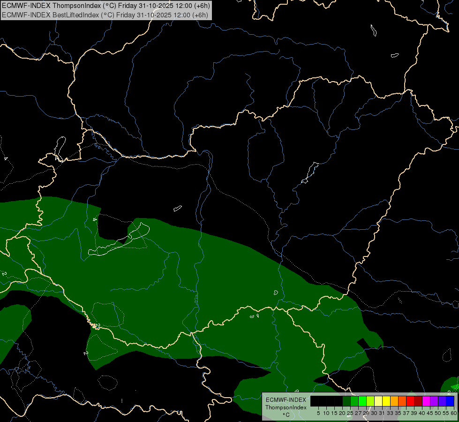
Task: Select the purple 45–50 legend swatch
Action: coord(434,401)
